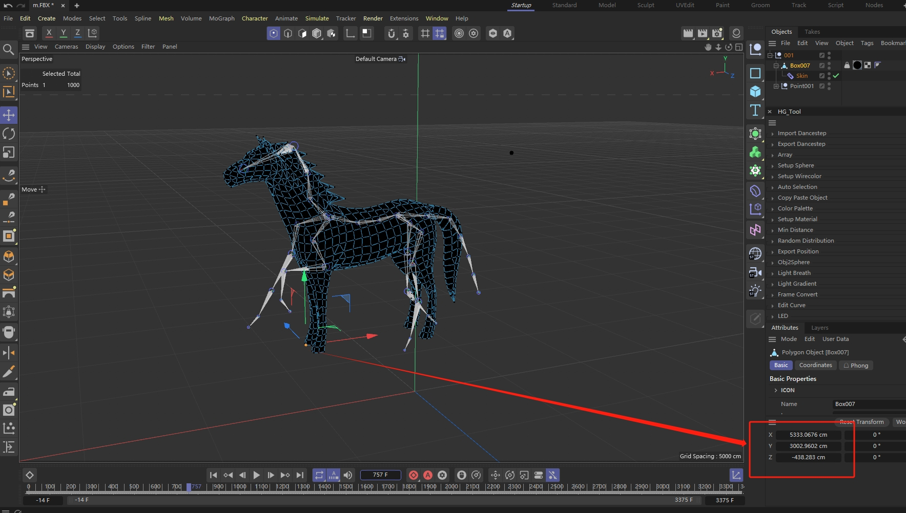906x513 pixels.
Task: Select the Move tool in left toolbar
Action: click(9, 115)
